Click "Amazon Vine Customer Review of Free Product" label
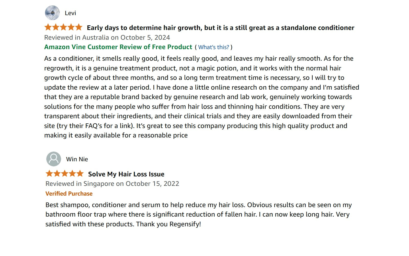Screen dimensions: 409x256 pos(118,47)
